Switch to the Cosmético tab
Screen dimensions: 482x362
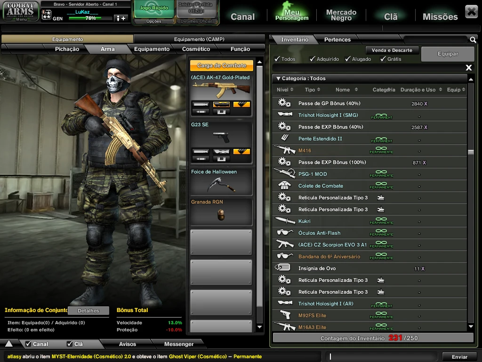(x=196, y=49)
